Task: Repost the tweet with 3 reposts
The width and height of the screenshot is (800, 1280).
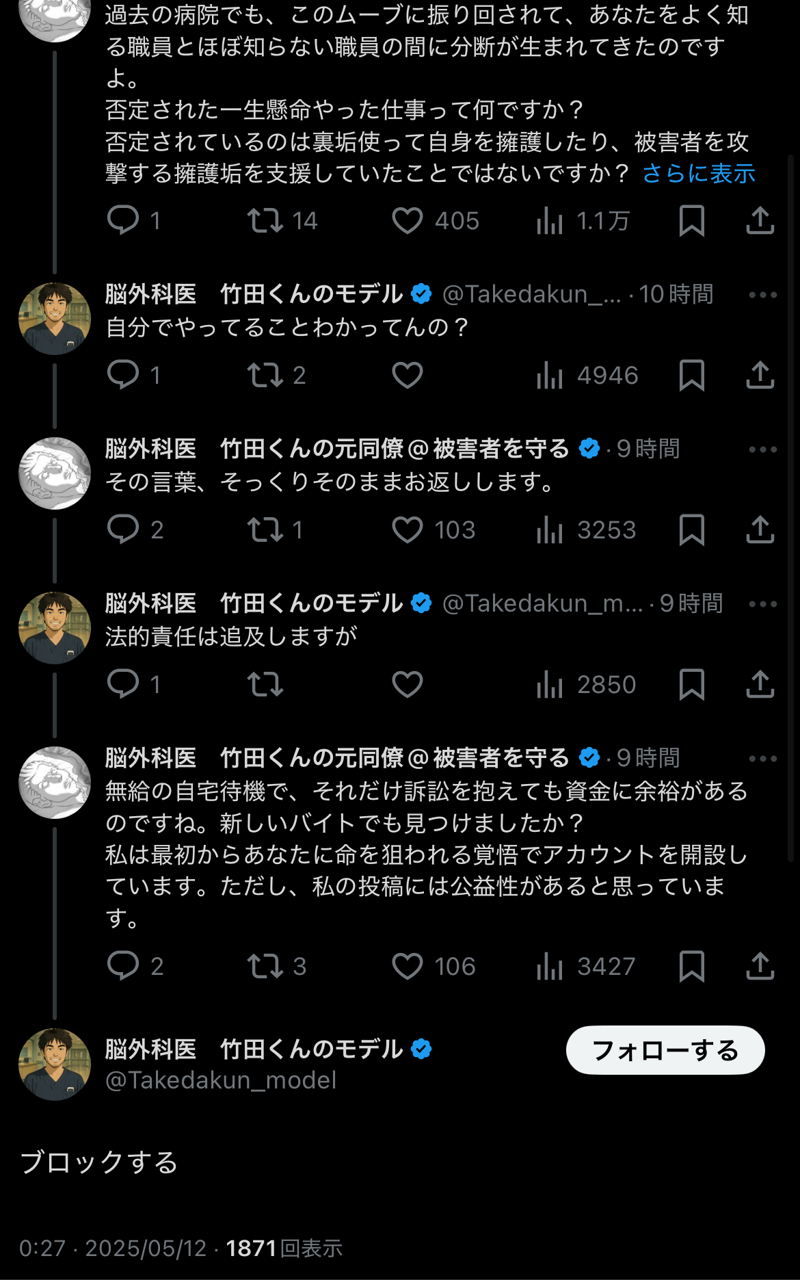Action: (265, 966)
